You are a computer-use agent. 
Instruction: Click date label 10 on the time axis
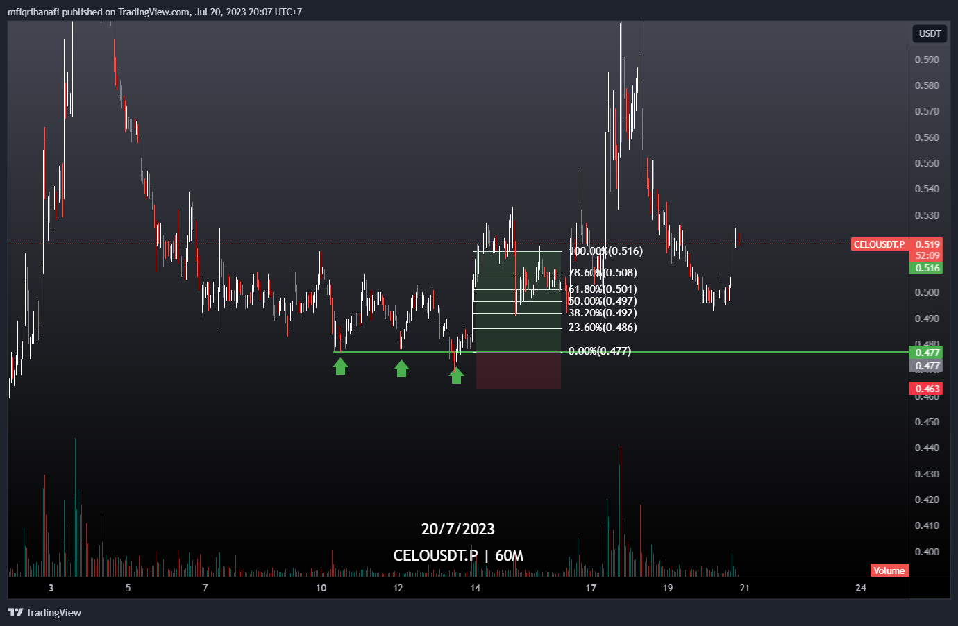pyautogui.click(x=321, y=588)
